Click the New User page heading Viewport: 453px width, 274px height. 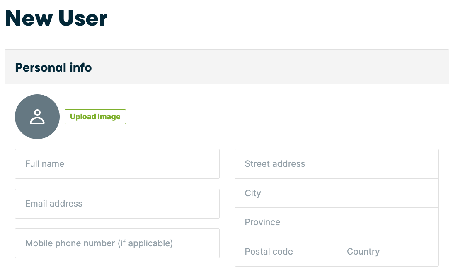[56, 18]
